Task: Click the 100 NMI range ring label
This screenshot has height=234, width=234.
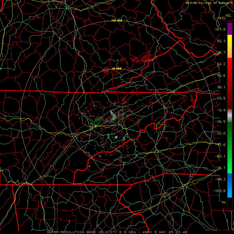Action: (117, 21)
